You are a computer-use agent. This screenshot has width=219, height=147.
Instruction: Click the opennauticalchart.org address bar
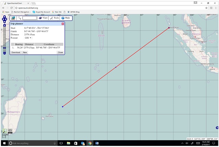pyautogui.click(x=109, y=8)
